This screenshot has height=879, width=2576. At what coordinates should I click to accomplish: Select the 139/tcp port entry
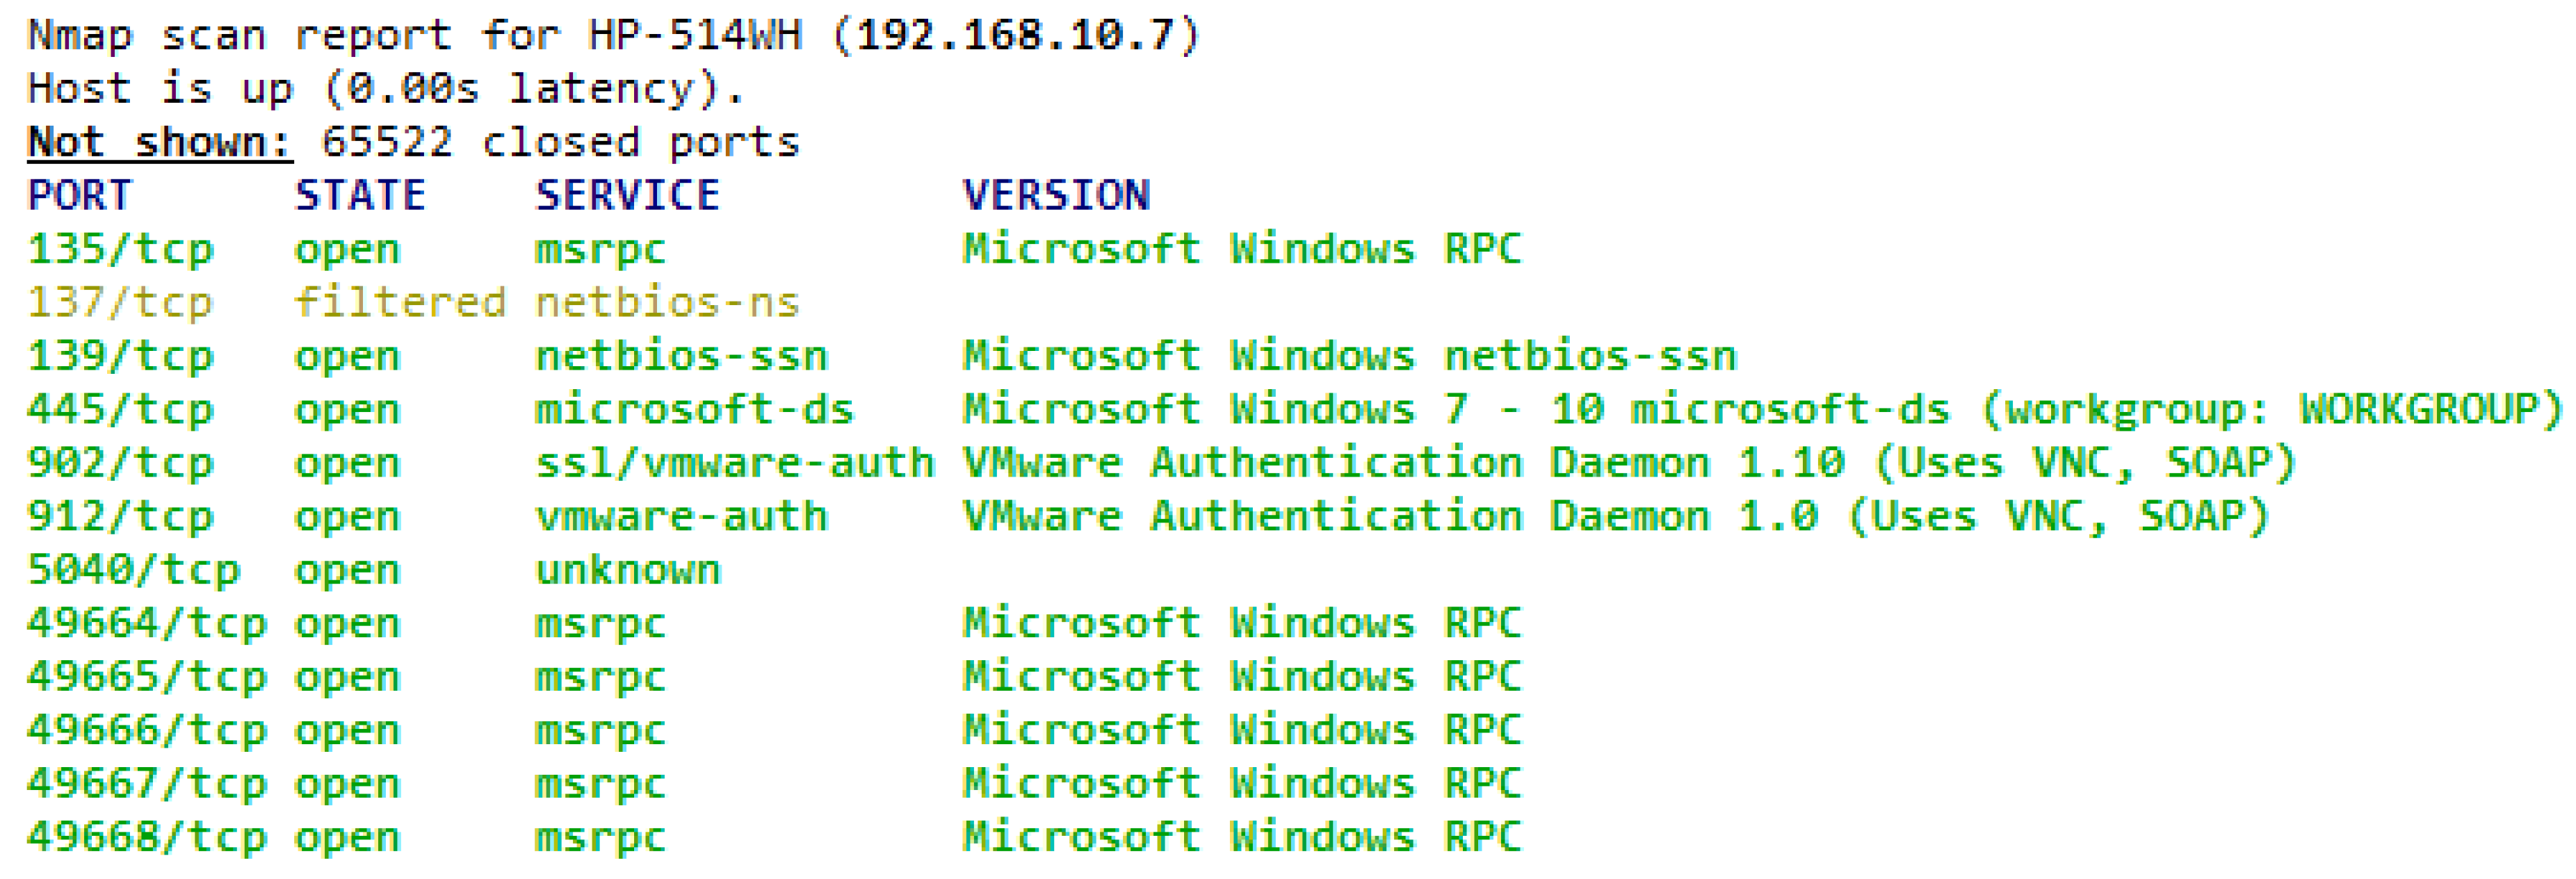click(x=120, y=356)
